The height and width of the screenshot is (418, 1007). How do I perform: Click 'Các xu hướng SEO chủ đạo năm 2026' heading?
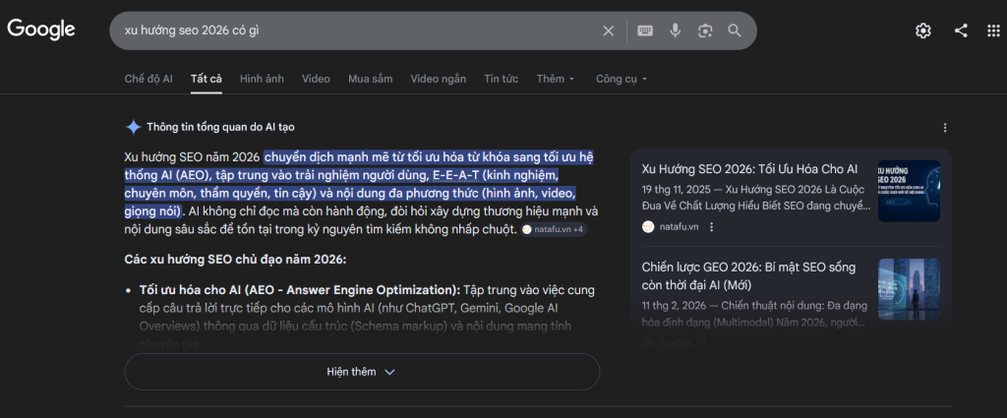[235, 260]
